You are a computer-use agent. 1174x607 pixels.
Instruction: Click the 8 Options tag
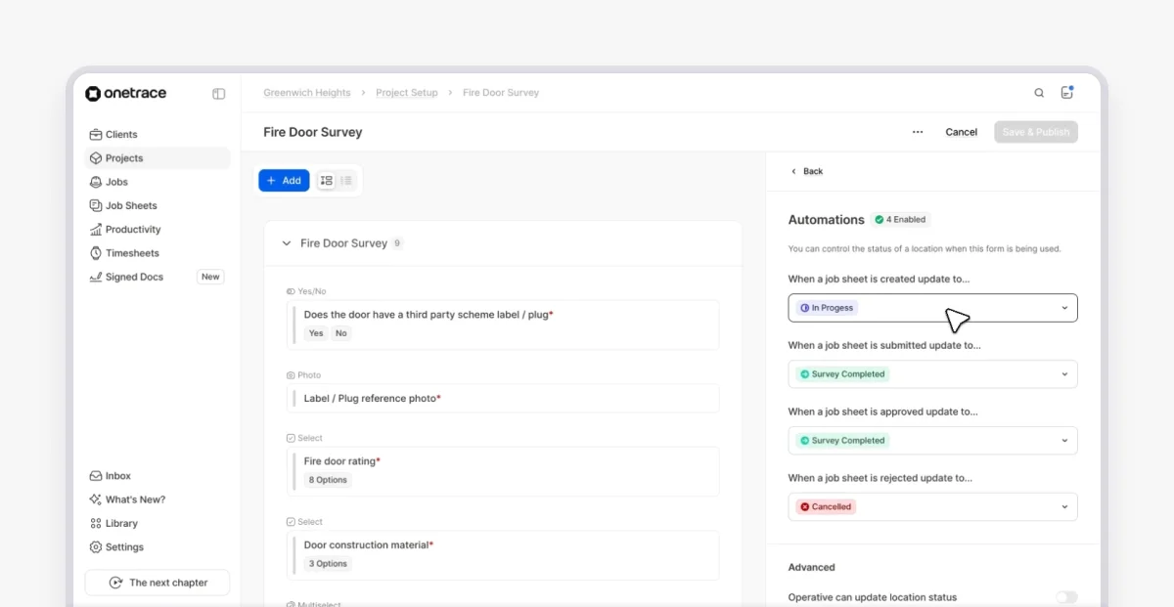pos(328,480)
